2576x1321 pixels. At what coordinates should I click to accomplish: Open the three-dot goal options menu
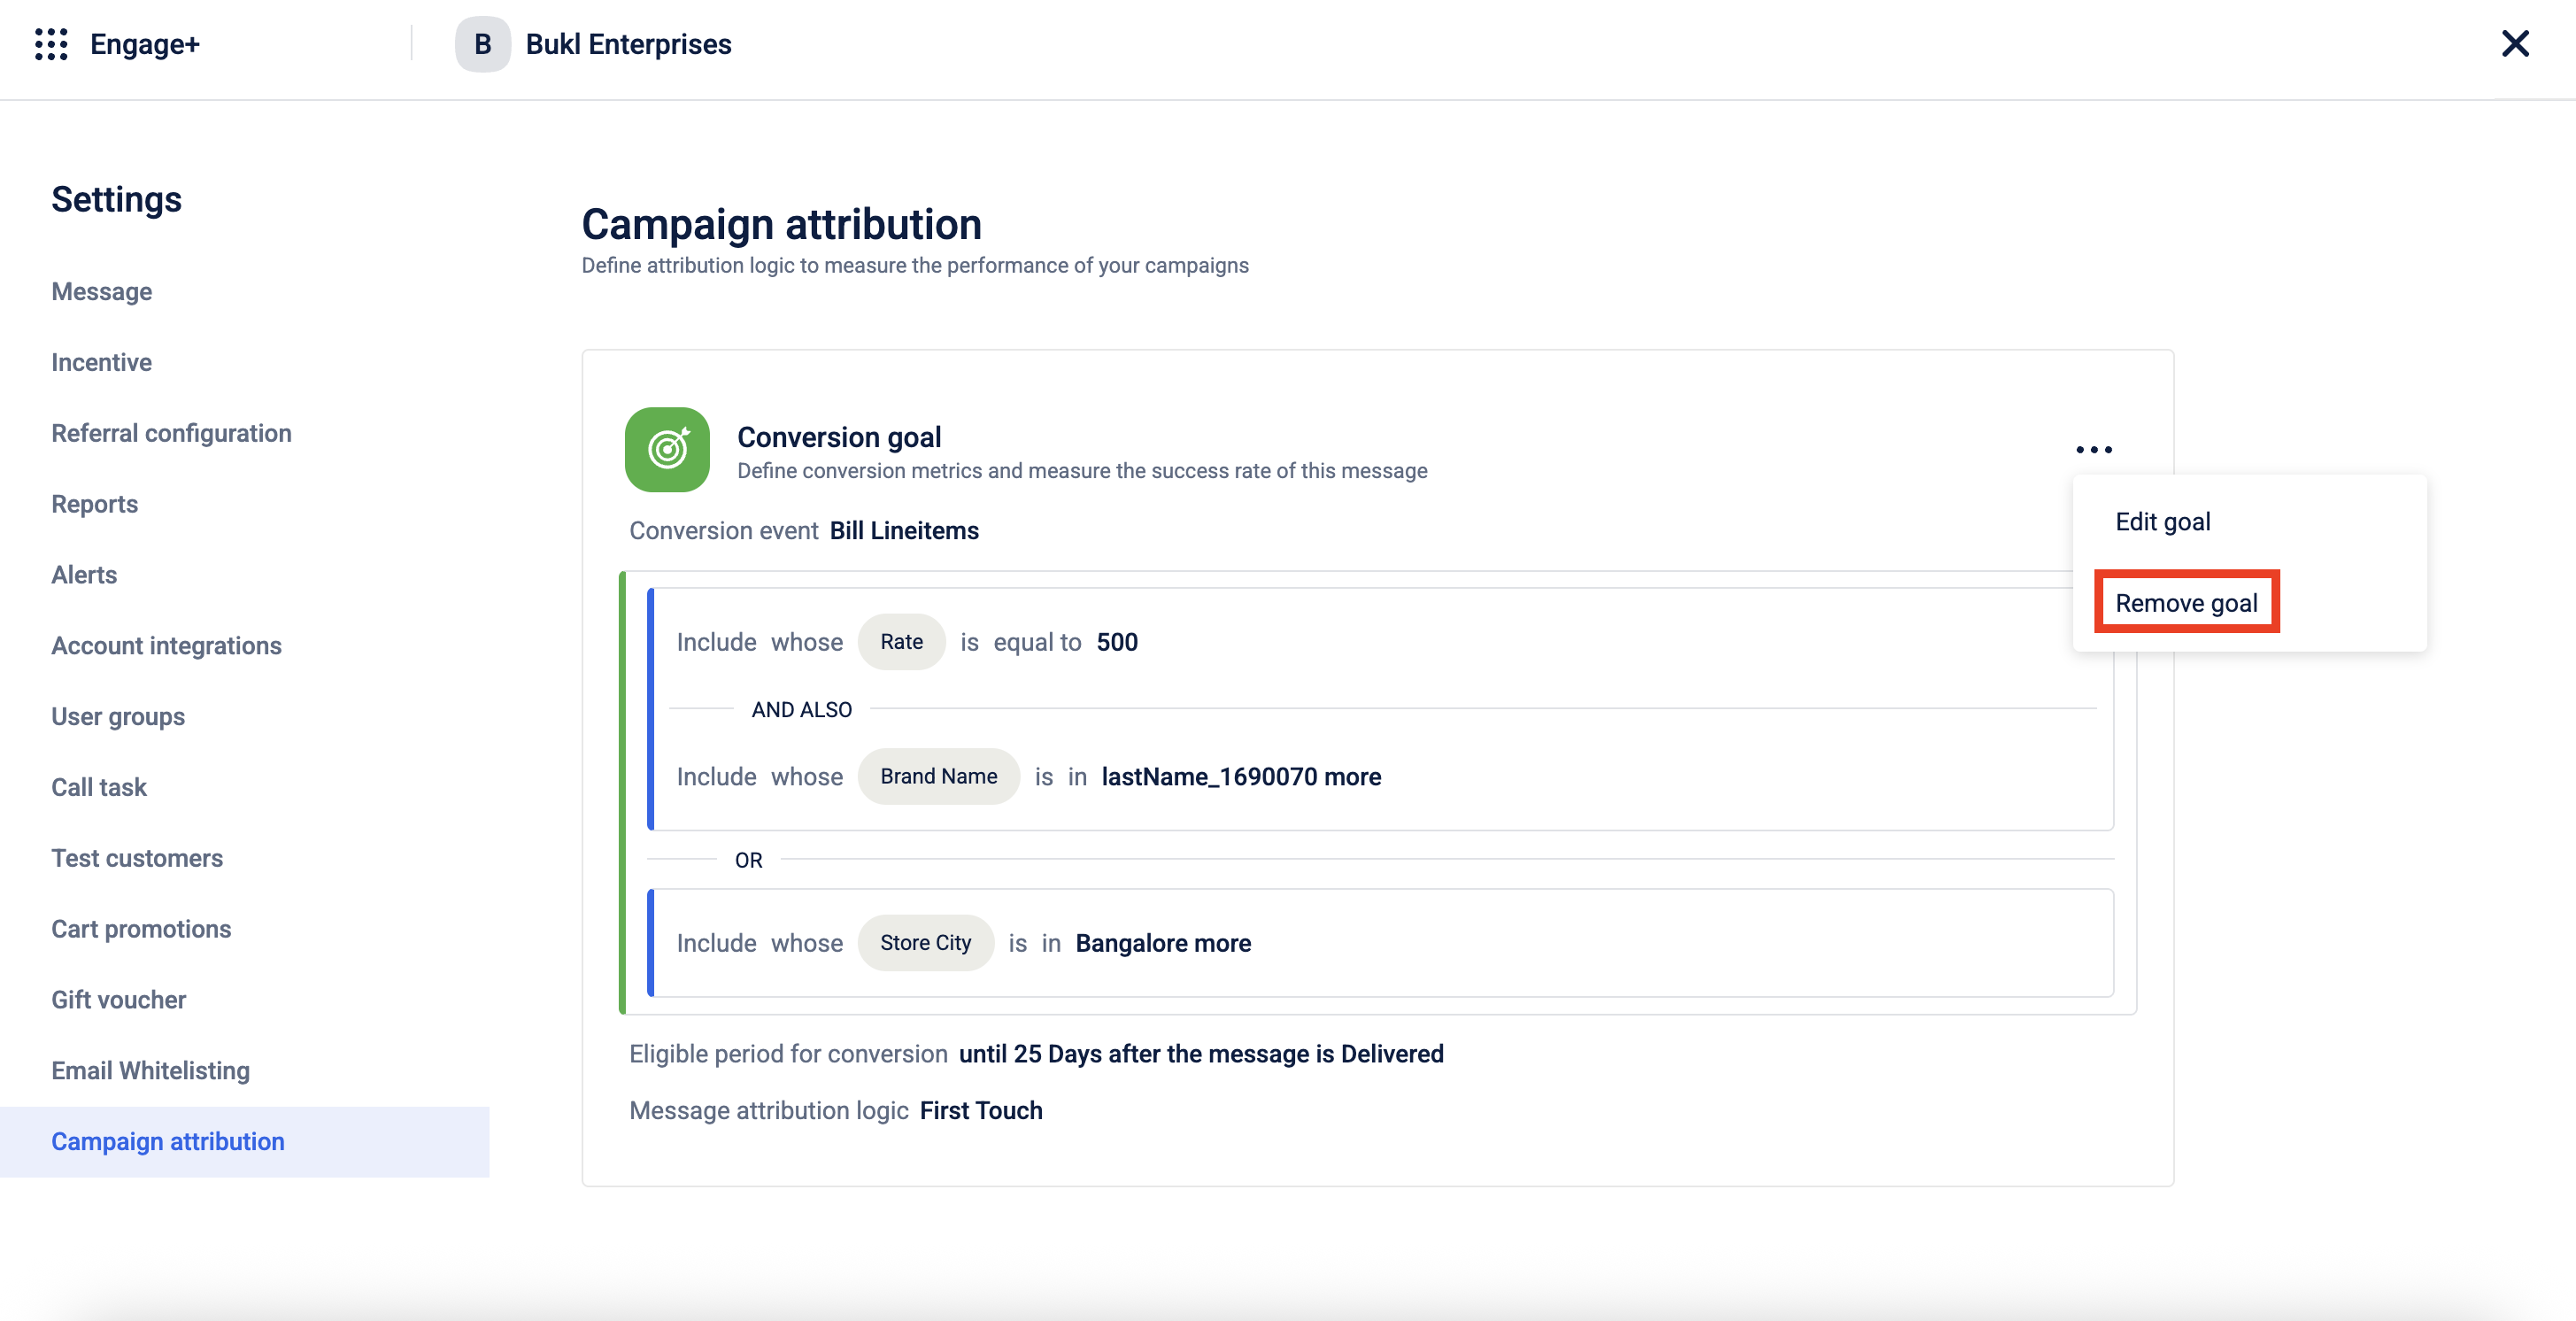[2093, 450]
